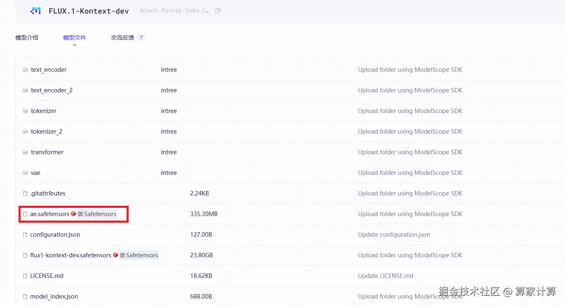The image size is (565, 306).
Task: Open the LICENSE.md file
Action: (x=47, y=276)
